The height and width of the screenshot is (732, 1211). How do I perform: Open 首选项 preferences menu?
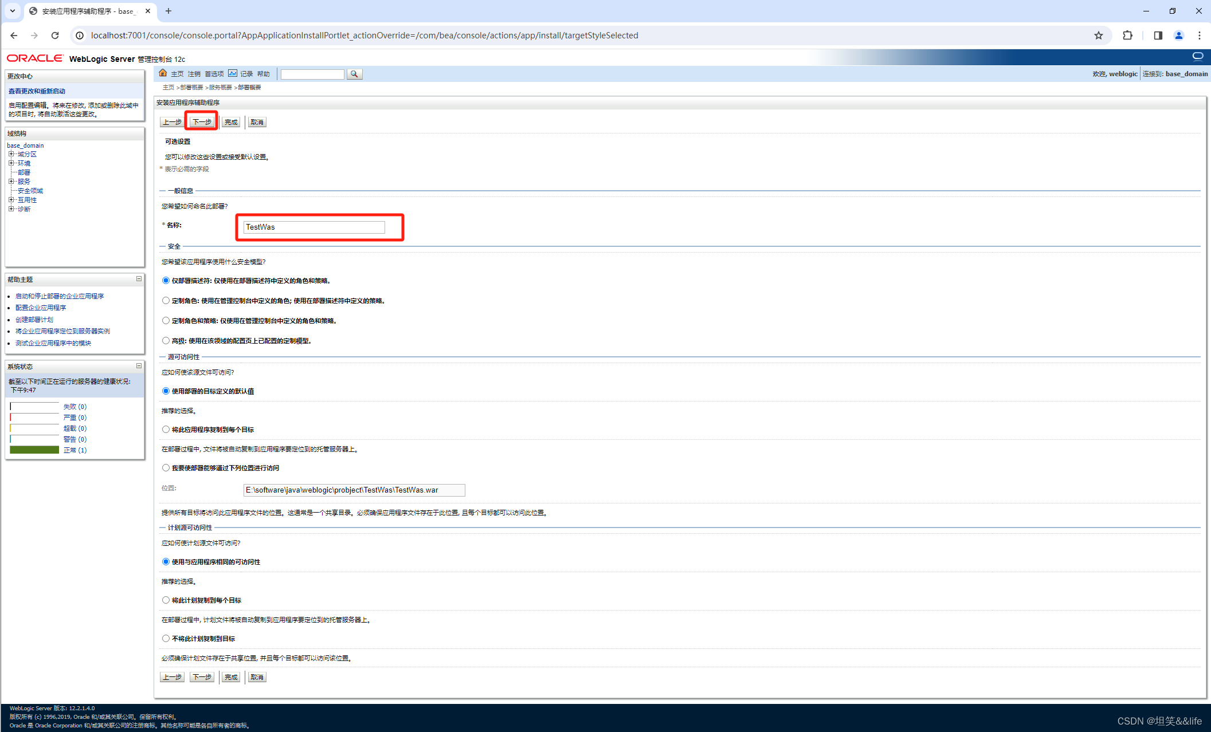pos(214,74)
